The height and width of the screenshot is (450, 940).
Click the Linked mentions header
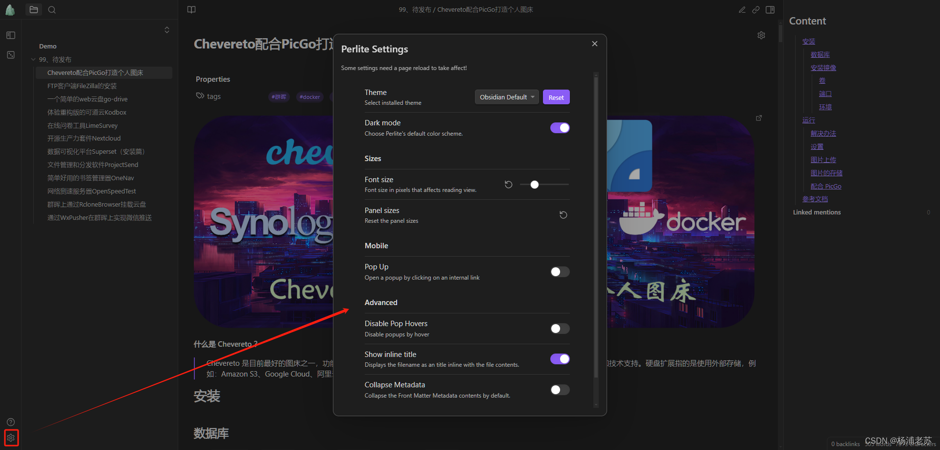(817, 213)
